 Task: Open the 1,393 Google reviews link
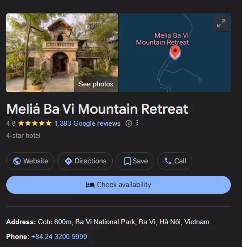[87, 123]
